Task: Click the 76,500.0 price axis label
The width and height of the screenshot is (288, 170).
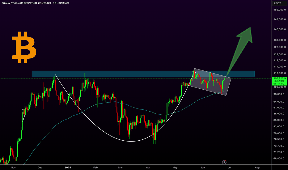Action: click(280, 139)
